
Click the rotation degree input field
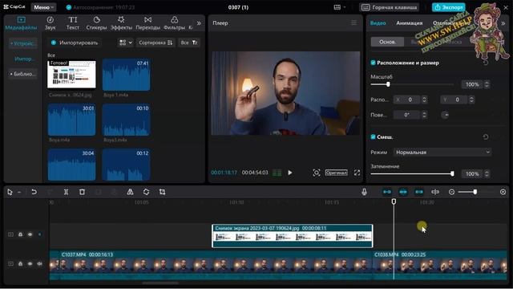407,115
